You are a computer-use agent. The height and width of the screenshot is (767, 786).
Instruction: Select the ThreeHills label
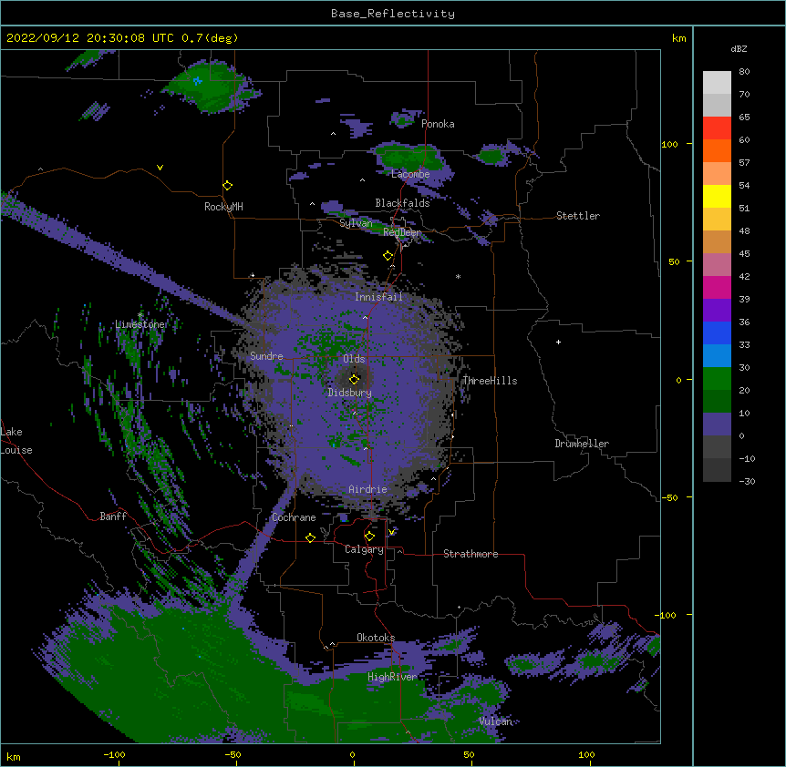point(490,381)
